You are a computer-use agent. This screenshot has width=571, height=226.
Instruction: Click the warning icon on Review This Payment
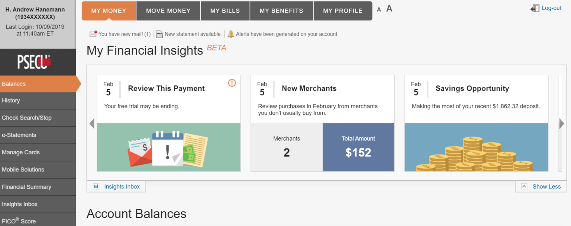232,83
